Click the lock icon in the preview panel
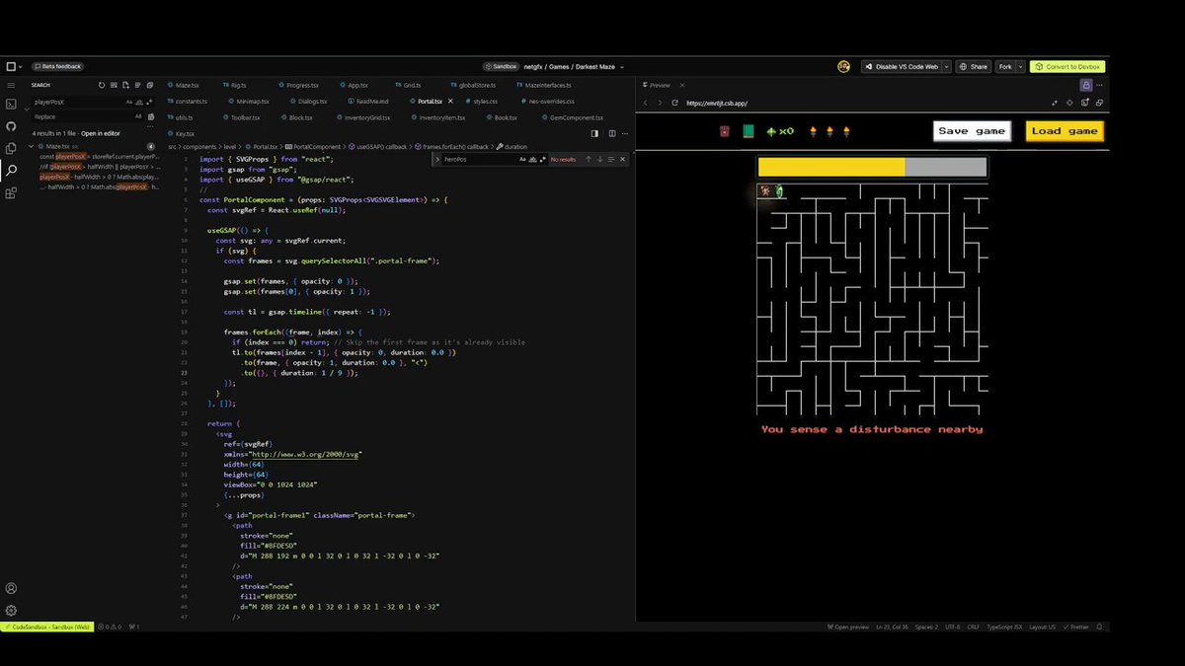 [1086, 85]
